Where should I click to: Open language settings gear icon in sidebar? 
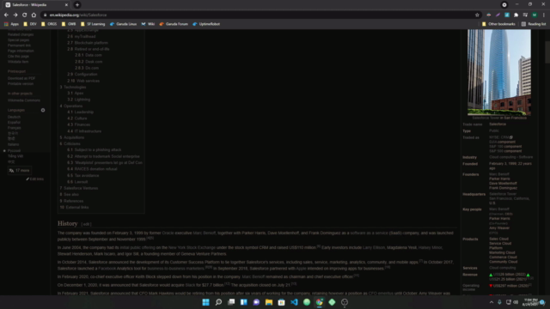point(43,110)
